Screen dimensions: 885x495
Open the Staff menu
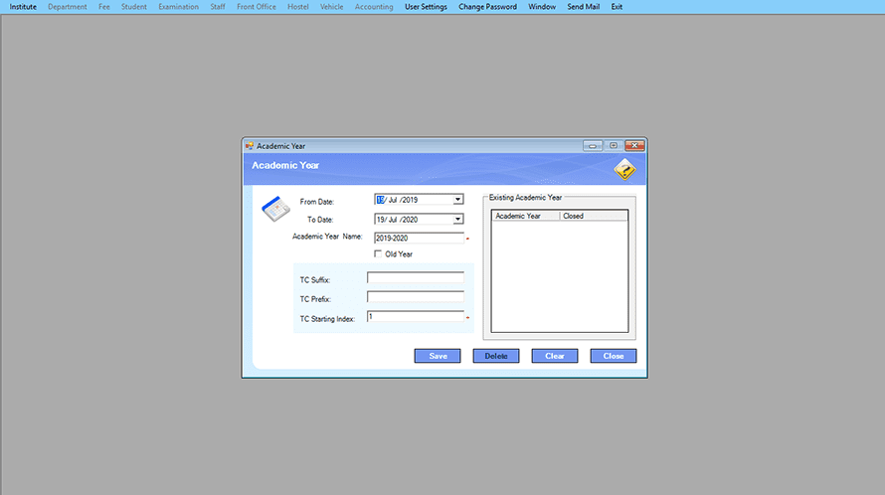pos(218,7)
